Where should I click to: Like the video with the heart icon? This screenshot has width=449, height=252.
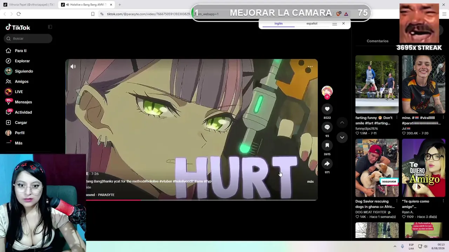pos(327,109)
